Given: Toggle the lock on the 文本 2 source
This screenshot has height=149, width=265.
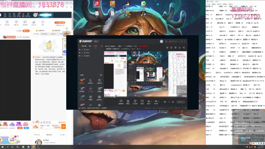Looking at the screenshot, I should pos(82,53).
